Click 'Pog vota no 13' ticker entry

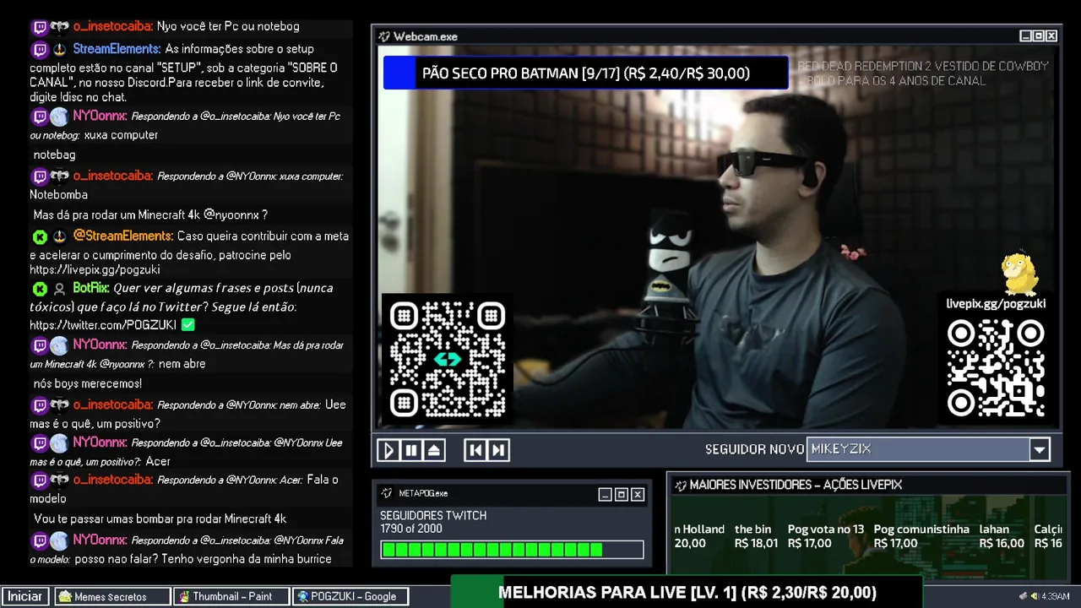826,536
